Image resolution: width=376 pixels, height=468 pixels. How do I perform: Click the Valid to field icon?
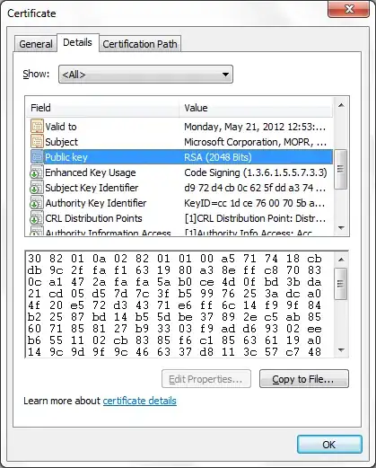[x=37, y=127]
